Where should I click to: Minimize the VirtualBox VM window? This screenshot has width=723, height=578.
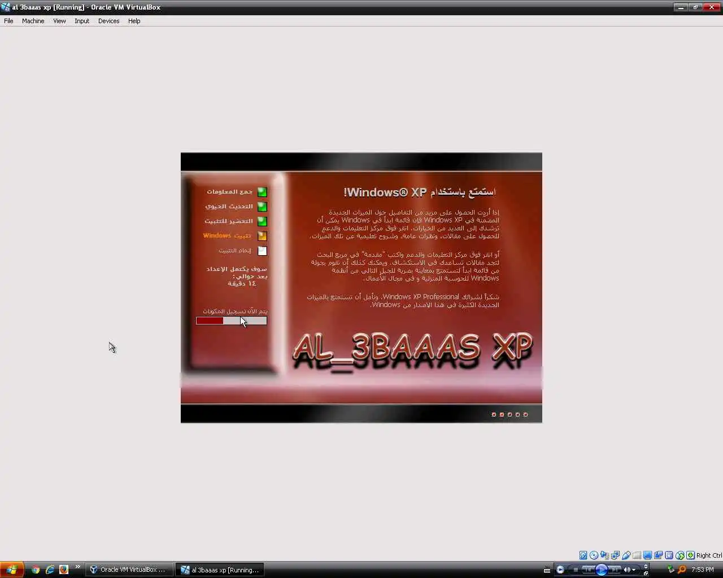point(681,7)
